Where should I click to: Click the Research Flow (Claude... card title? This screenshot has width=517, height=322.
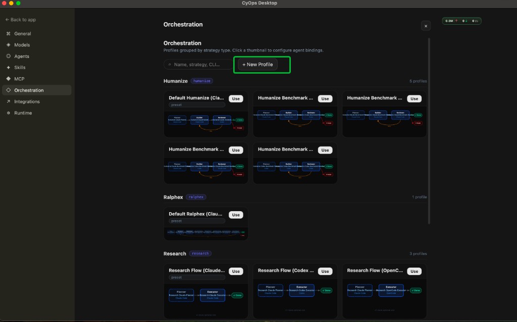click(197, 270)
